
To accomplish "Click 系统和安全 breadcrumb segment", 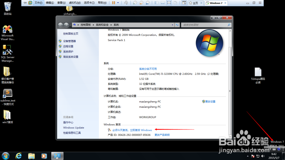I will (102, 25).
